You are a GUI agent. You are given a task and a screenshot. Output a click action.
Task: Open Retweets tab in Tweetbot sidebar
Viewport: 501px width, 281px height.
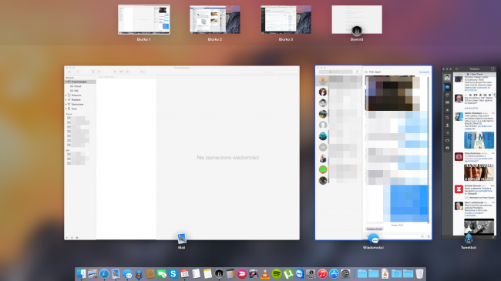[447, 140]
